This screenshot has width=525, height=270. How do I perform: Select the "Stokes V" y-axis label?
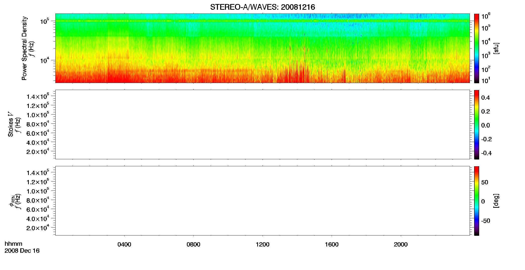pyautogui.click(x=11, y=124)
